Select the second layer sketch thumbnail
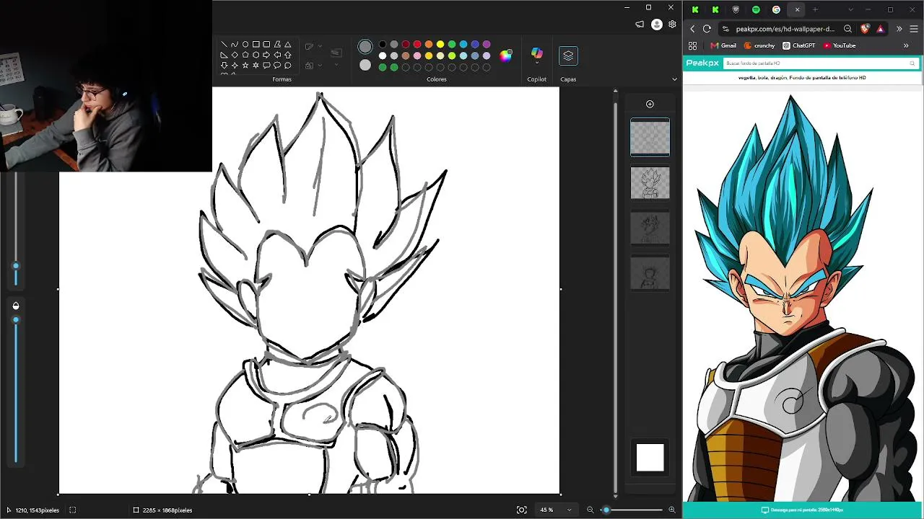This screenshot has width=924, height=519. tap(650, 183)
